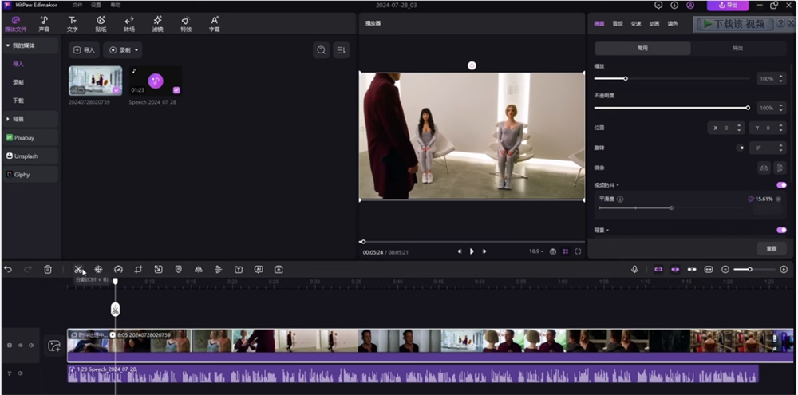Image resolution: width=798 pixels, height=395 pixels.
Task: Toggle the 视频防抖 video stabilization switch
Action: (780, 185)
